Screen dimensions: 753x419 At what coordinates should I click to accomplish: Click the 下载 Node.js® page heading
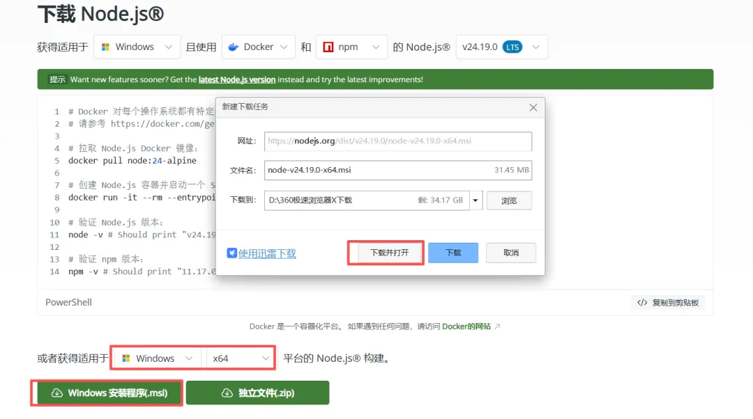[x=101, y=13]
